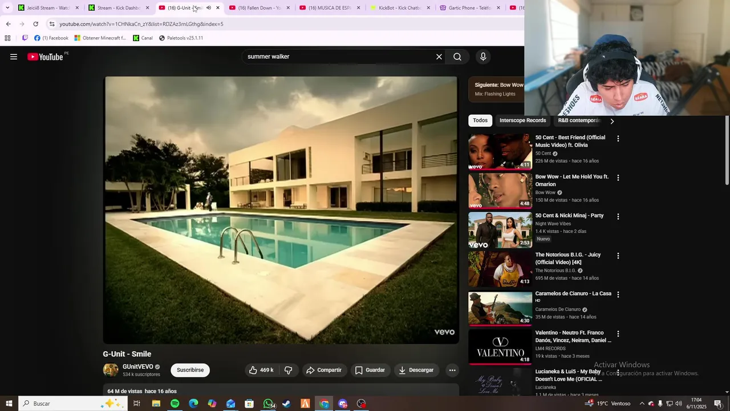Click the Compartir share button
The height and width of the screenshot is (411, 730).
[323, 370]
